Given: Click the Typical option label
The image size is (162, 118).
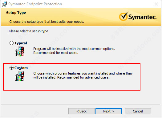Looking at the screenshot, I should pos(21,43).
